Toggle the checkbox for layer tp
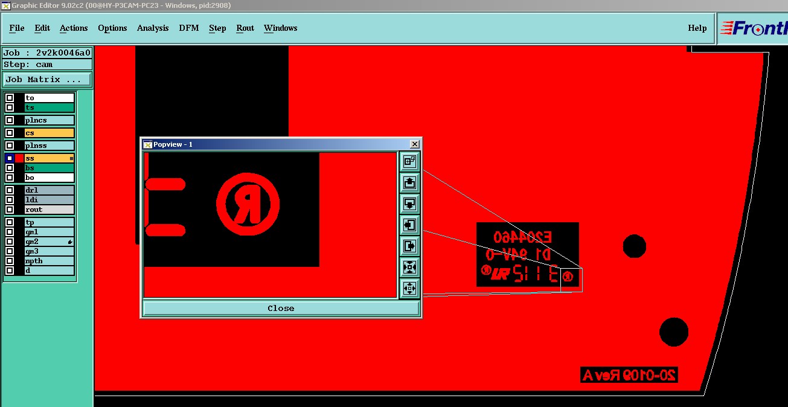Image resolution: width=788 pixels, height=407 pixels. pos(10,222)
